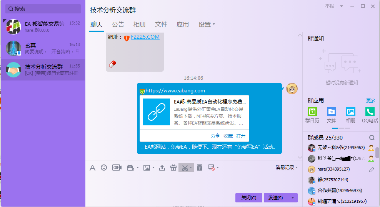Image resolution: width=380 pixels, height=207 pixels.
Task: Click the group apps page indicator dots
Action: pyautogui.click(x=341, y=128)
